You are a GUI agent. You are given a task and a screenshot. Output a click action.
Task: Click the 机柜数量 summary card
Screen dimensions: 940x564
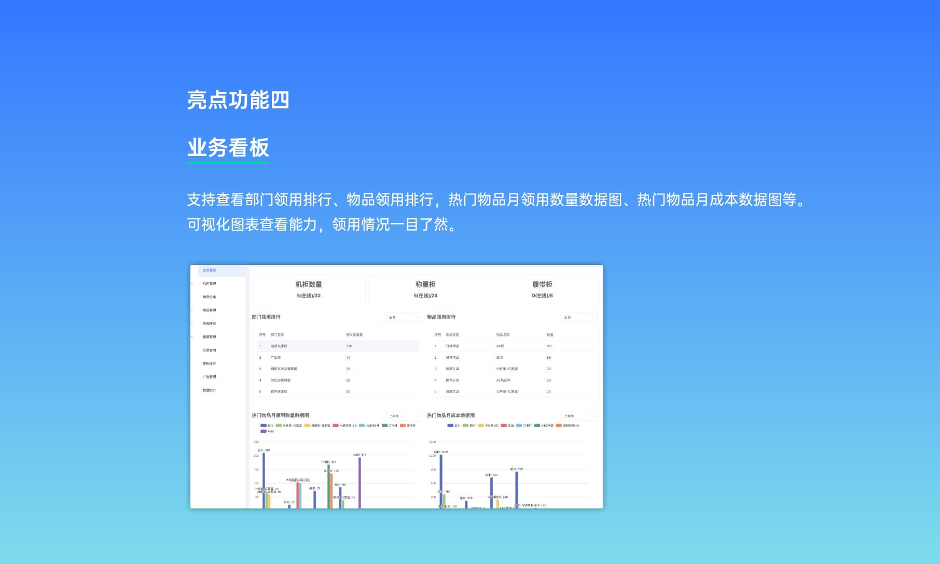[x=309, y=289]
